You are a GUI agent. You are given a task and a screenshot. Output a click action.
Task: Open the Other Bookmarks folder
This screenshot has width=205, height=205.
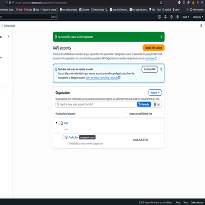[x=197, y=10]
